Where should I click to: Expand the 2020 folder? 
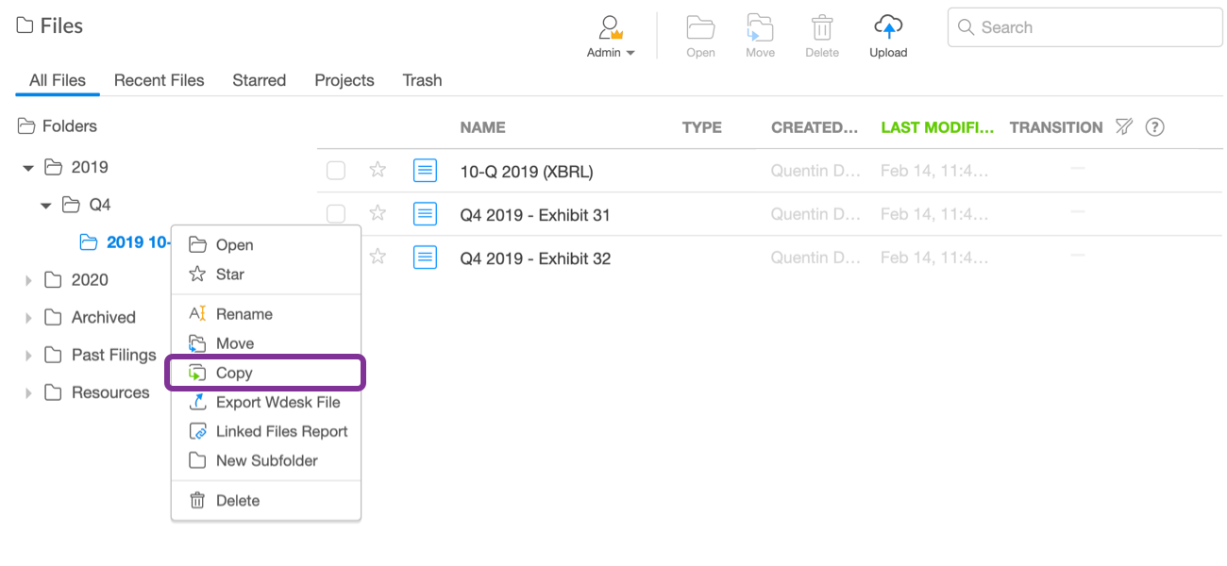click(x=28, y=280)
